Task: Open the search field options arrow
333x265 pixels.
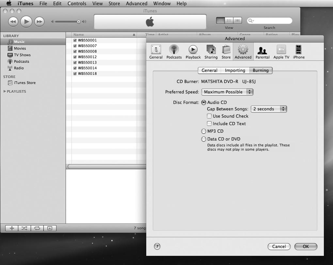Action: (x=253, y=21)
